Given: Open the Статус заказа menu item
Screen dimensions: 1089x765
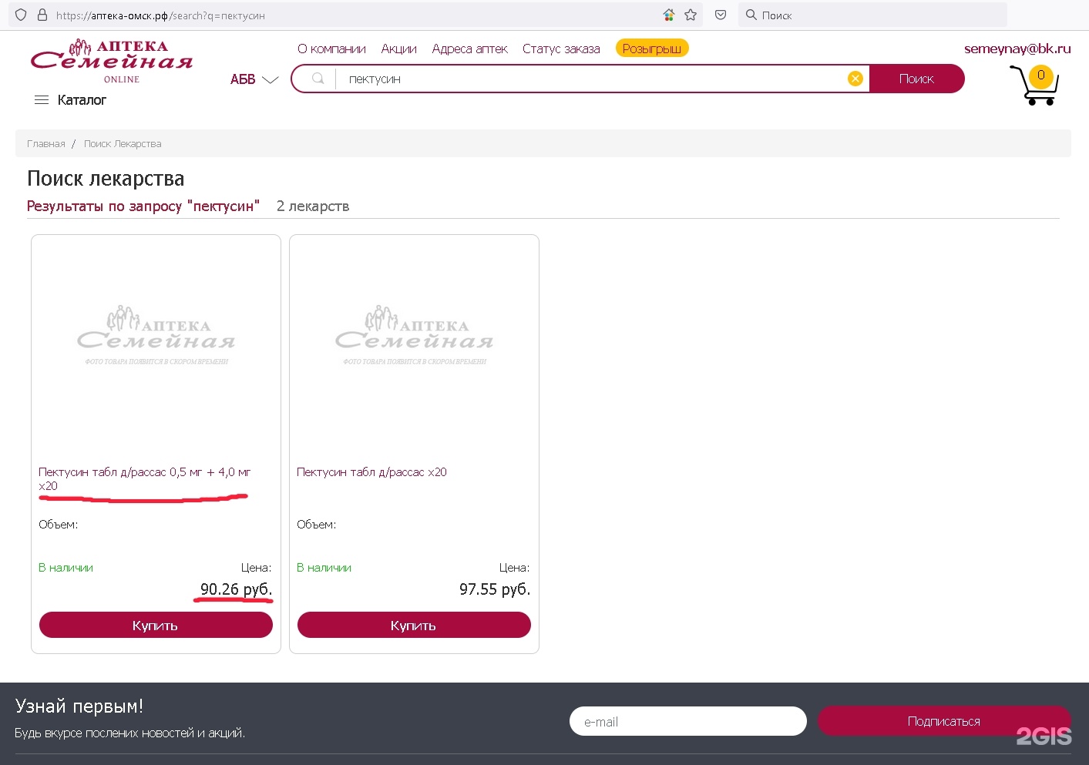Looking at the screenshot, I should point(561,49).
